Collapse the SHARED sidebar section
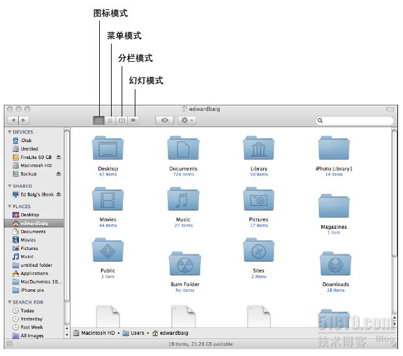 [x=9, y=186]
